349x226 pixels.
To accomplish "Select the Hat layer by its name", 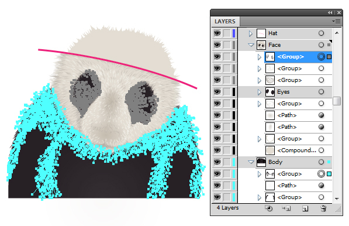I will 272,33.
